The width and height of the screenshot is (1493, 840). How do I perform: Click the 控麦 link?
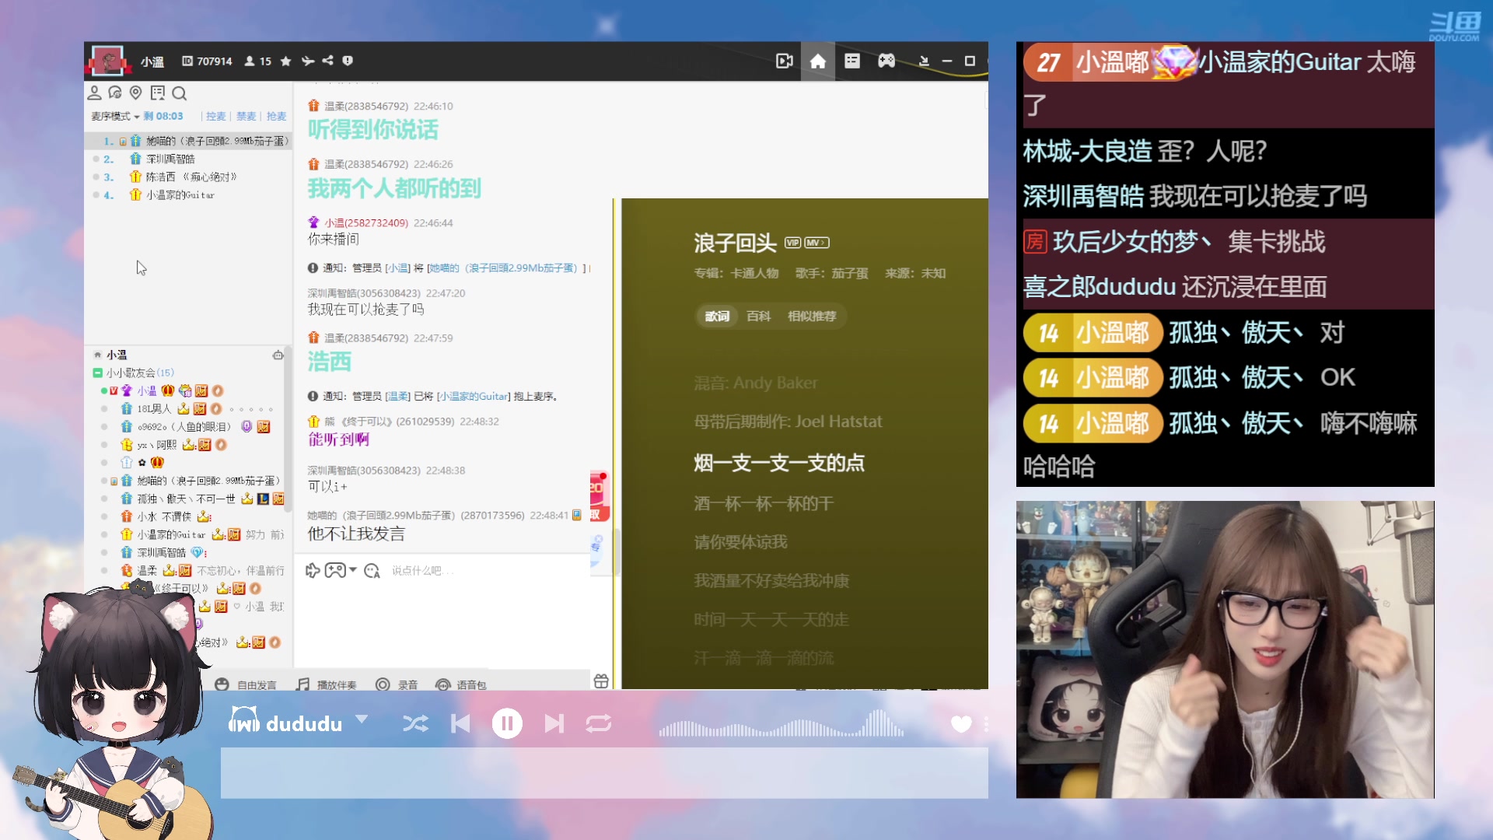(215, 117)
